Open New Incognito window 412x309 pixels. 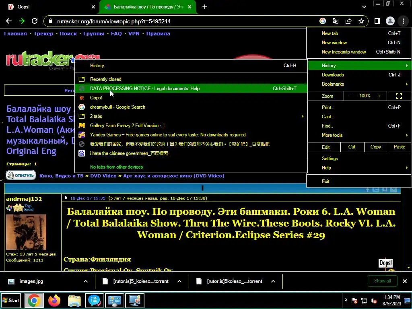[x=359, y=52]
